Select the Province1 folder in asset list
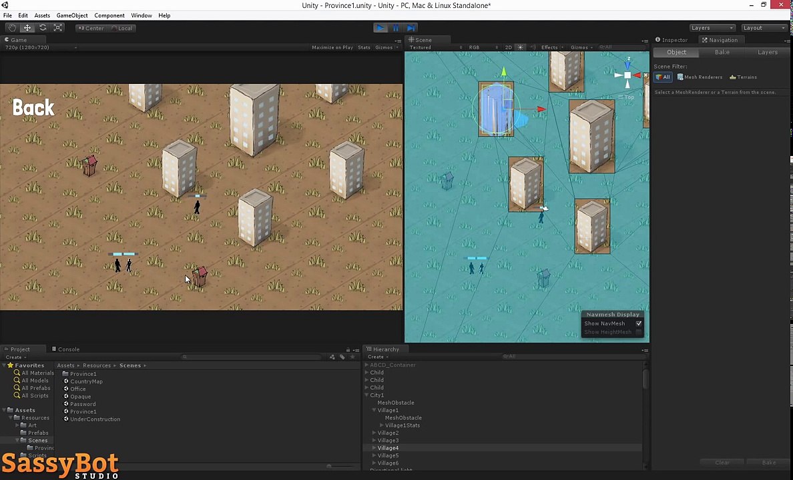The image size is (793, 480). tap(79, 374)
